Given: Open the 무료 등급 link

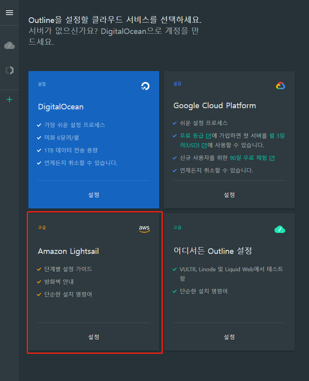Looking at the screenshot, I should pos(192,135).
